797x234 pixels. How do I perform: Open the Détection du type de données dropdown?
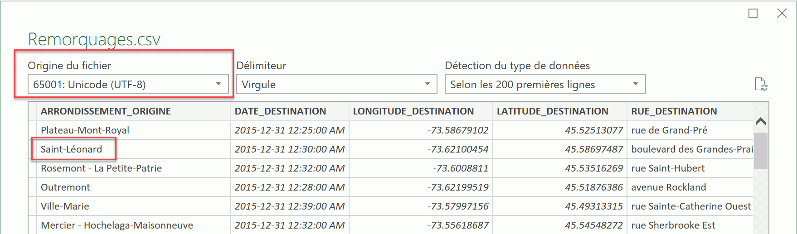(x=545, y=84)
